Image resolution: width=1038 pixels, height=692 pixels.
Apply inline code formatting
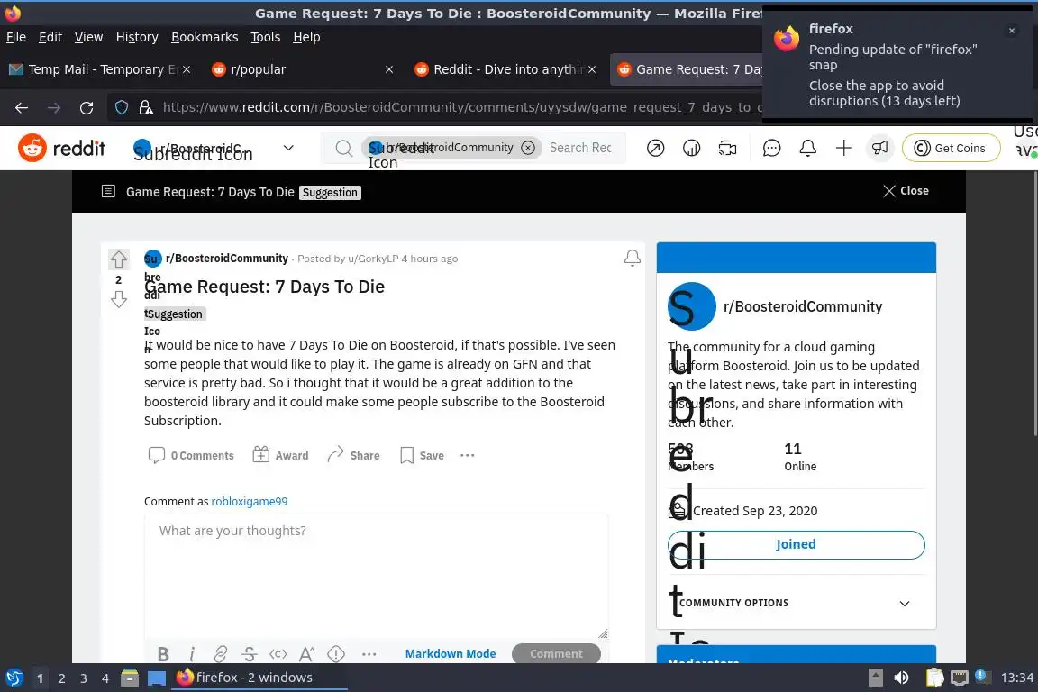278,654
